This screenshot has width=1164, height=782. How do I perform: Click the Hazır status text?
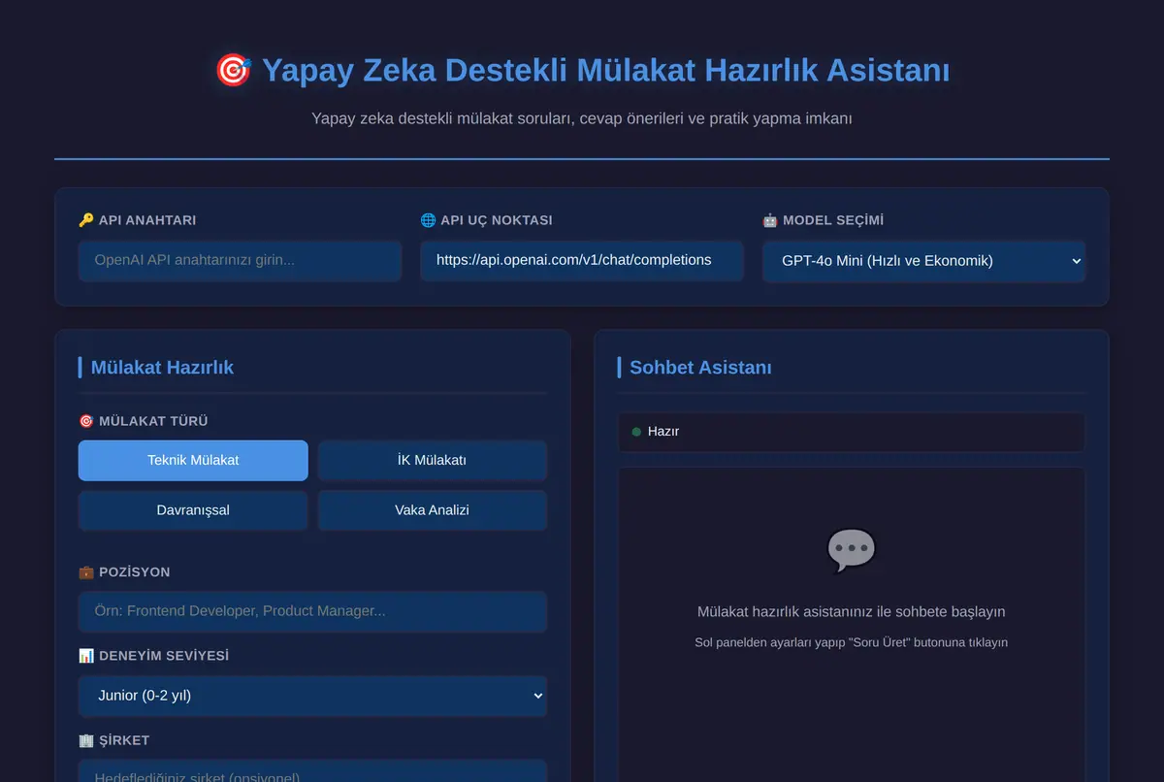[x=663, y=432]
